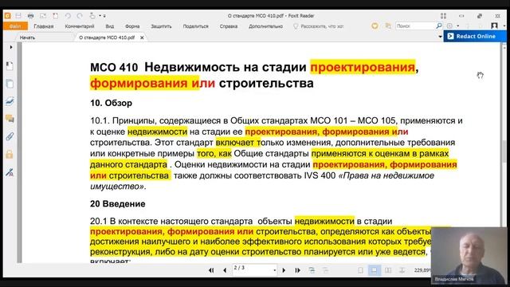Viewport: 510px width, 287px height.
Task: Switch to the Защитить ribbon tab
Action: 161,26
